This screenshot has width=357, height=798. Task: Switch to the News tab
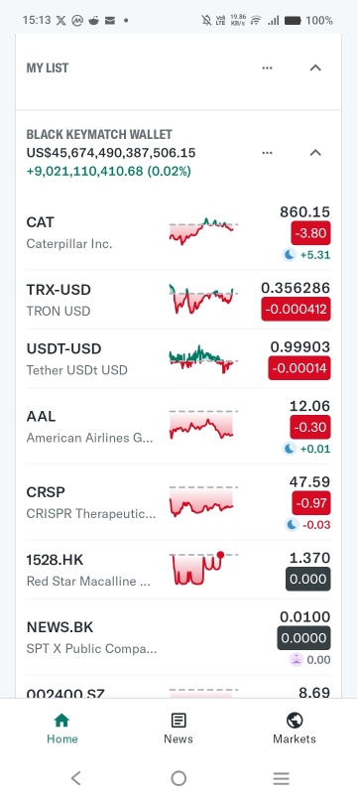click(x=178, y=729)
